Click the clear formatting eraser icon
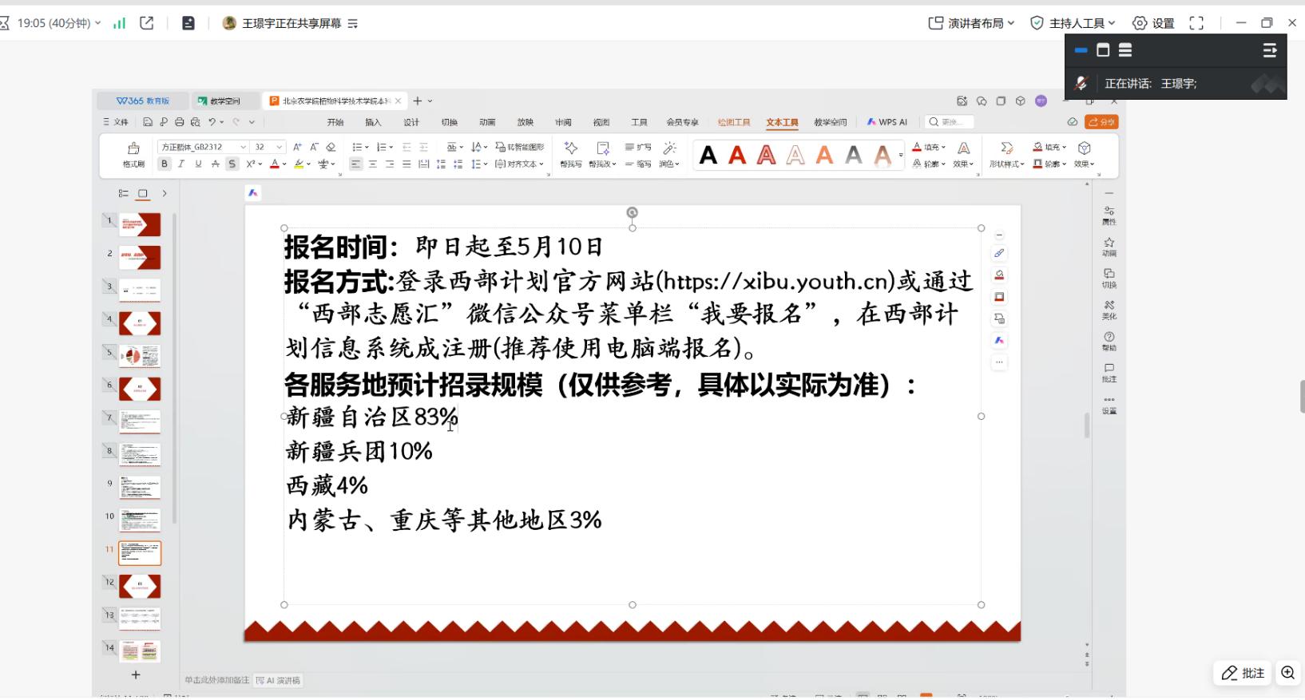 point(331,147)
